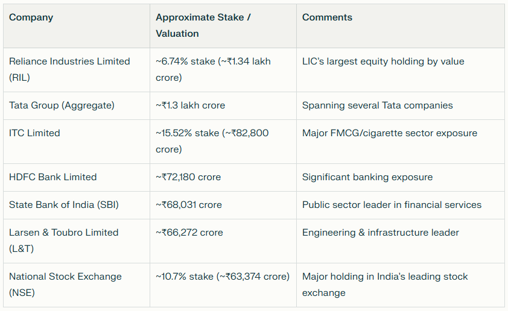Image resolution: width=508 pixels, height=311 pixels.
Task: Select the Major FMCG/cigarette sector exposure comment
Action: point(389,133)
